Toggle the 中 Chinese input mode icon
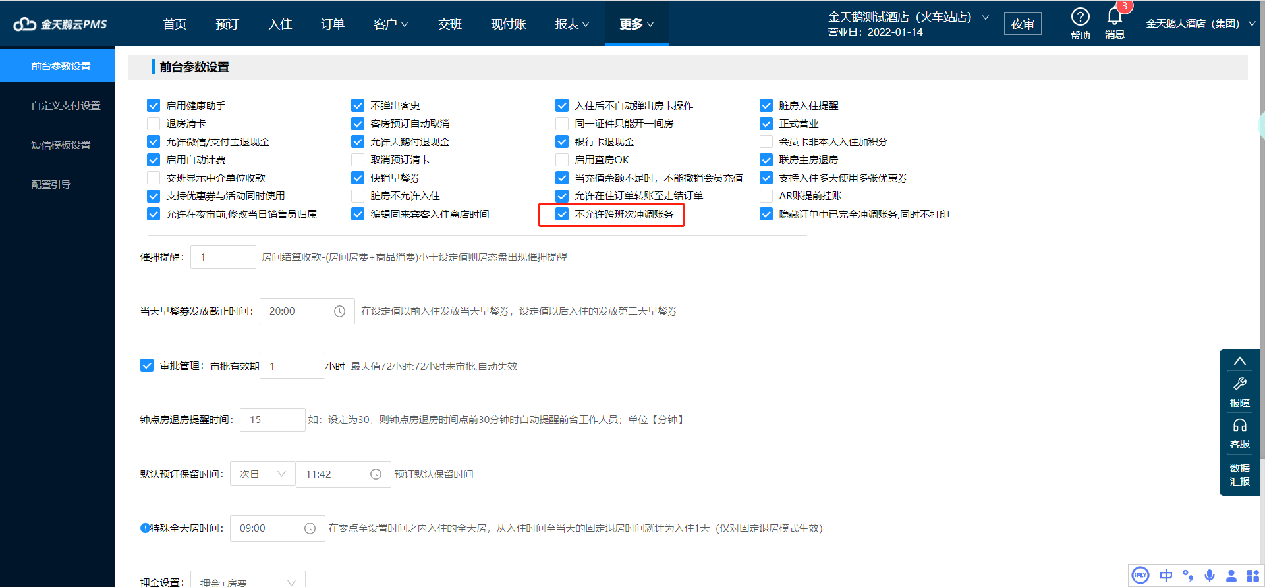1265x587 pixels. click(x=1166, y=576)
